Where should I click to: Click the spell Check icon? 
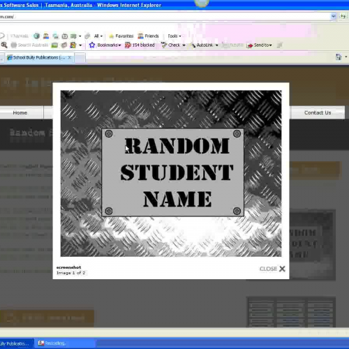[164, 45]
